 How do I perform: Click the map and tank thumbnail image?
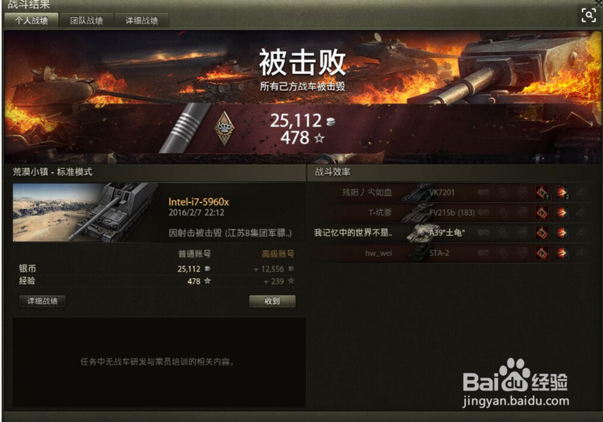coord(86,213)
